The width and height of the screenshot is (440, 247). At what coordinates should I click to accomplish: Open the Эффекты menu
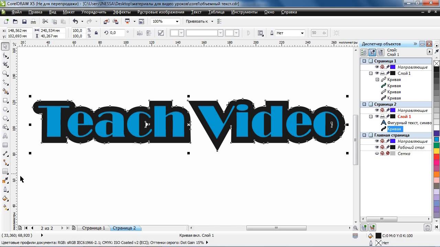point(122,12)
